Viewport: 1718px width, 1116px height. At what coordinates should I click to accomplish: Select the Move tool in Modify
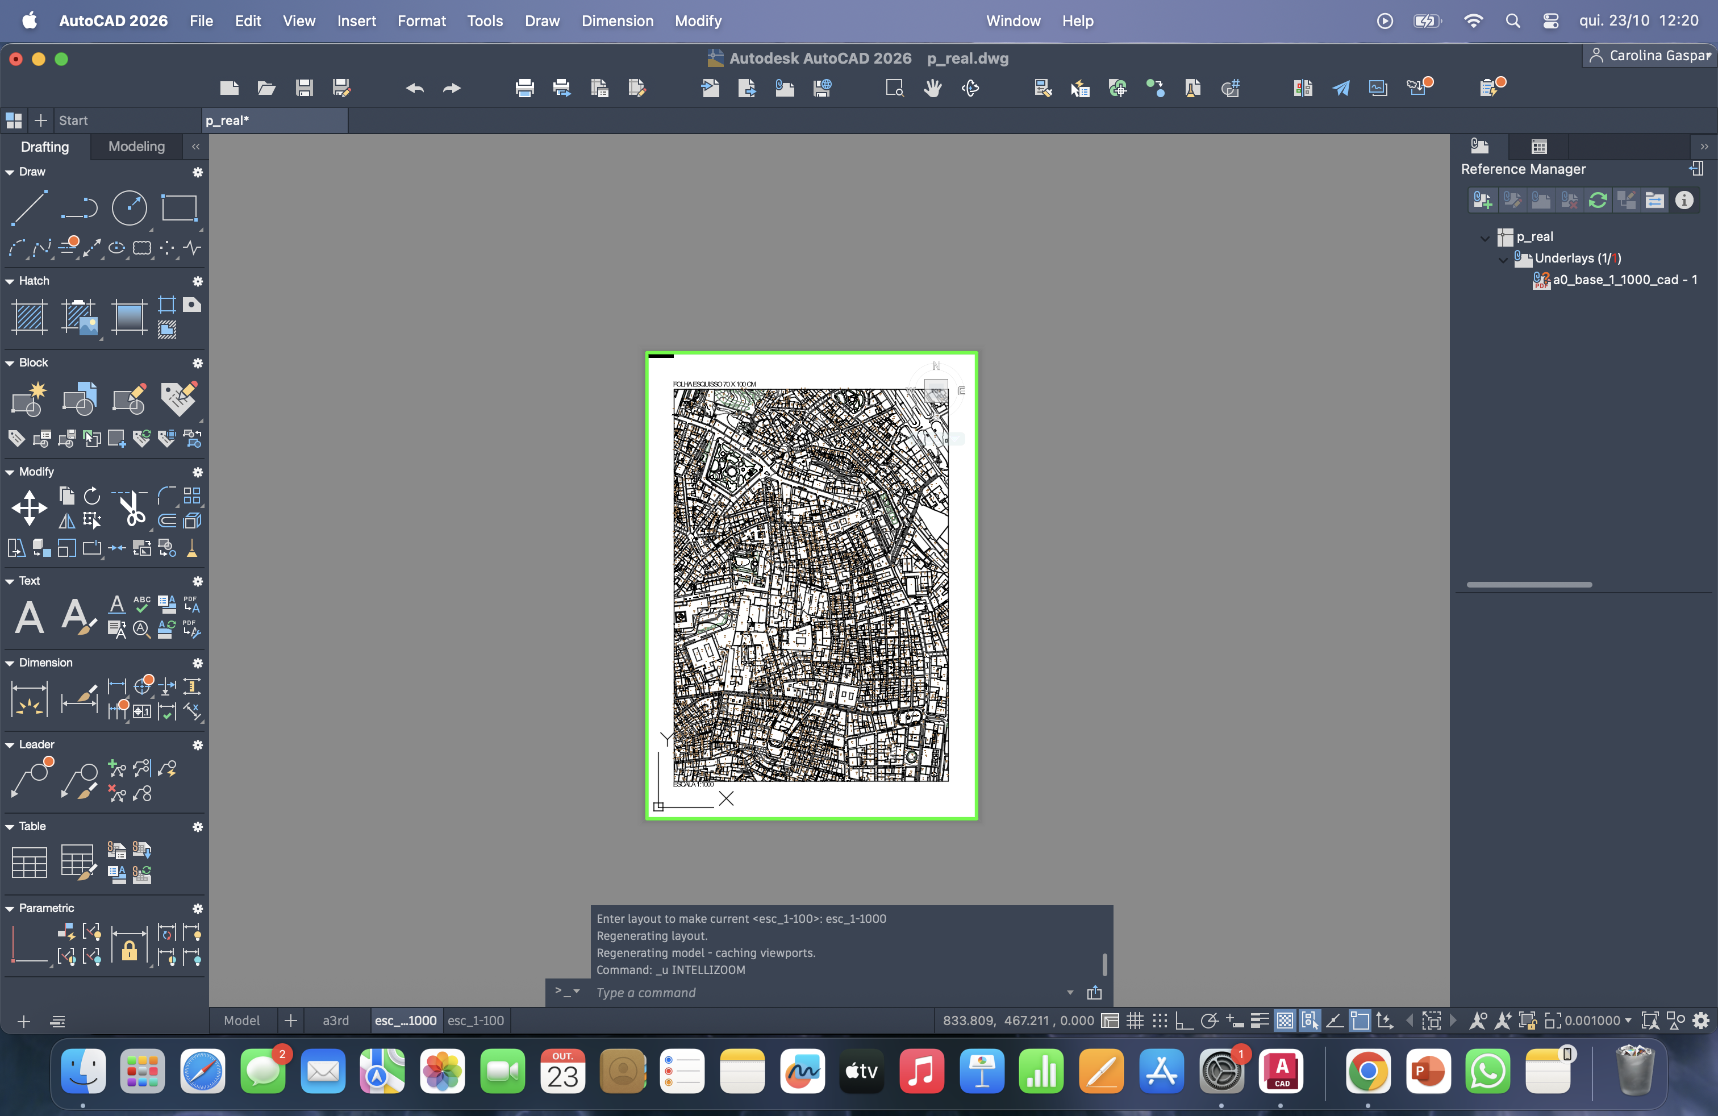point(29,507)
